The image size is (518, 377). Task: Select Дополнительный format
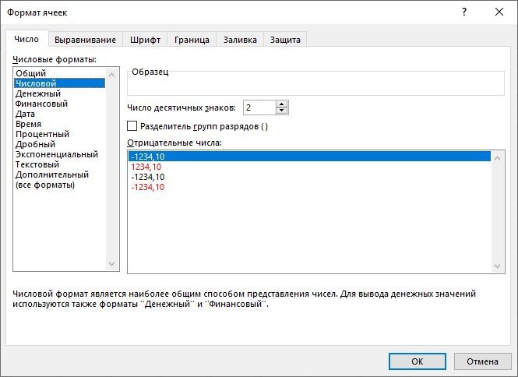pyautogui.click(x=59, y=174)
